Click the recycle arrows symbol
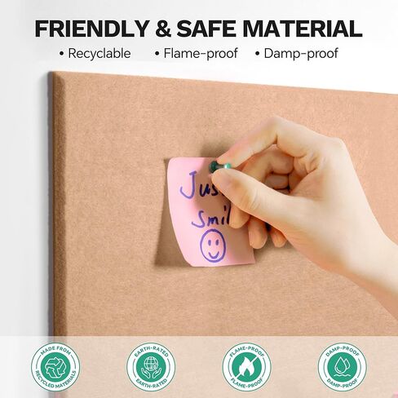The width and height of the screenshot is (398, 398). [55, 368]
